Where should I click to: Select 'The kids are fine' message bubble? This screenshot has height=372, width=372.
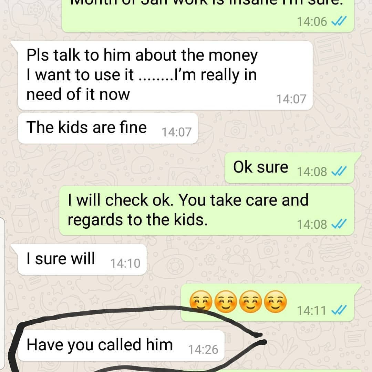pyautogui.click(x=108, y=128)
